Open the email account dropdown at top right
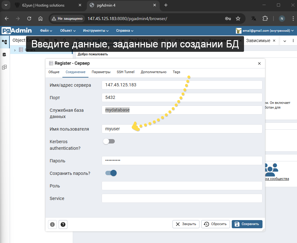Screen dimensions: 297x243 [265, 30]
